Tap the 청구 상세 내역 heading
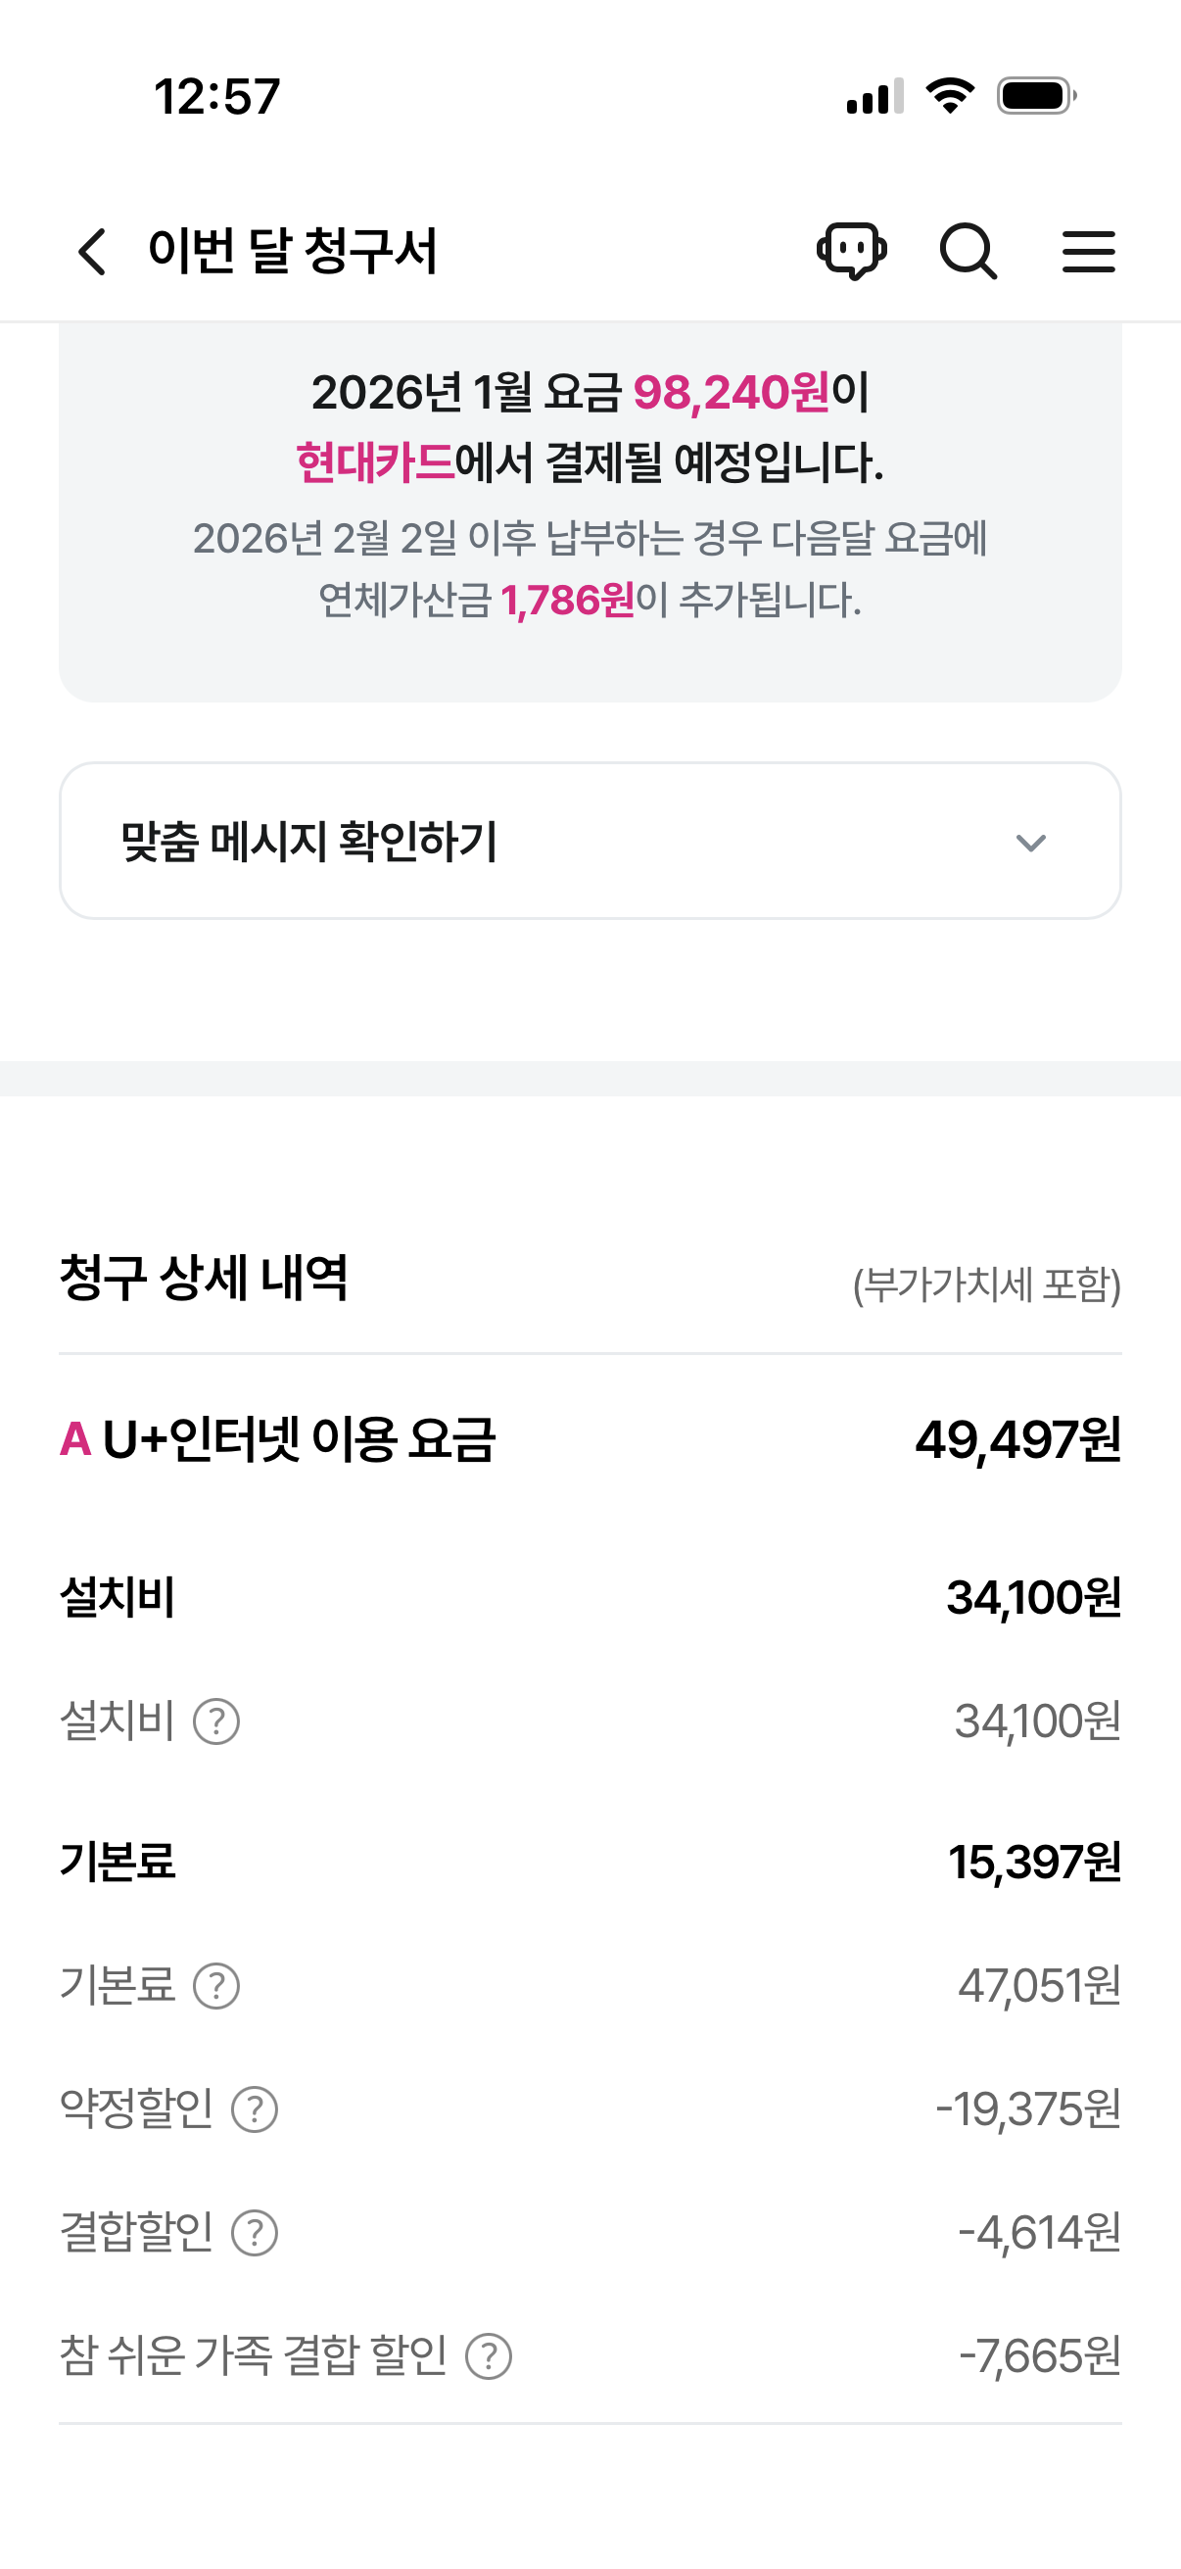 tap(205, 1278)
